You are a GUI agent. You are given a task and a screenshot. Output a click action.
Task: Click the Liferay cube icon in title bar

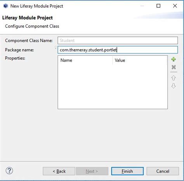5,6
